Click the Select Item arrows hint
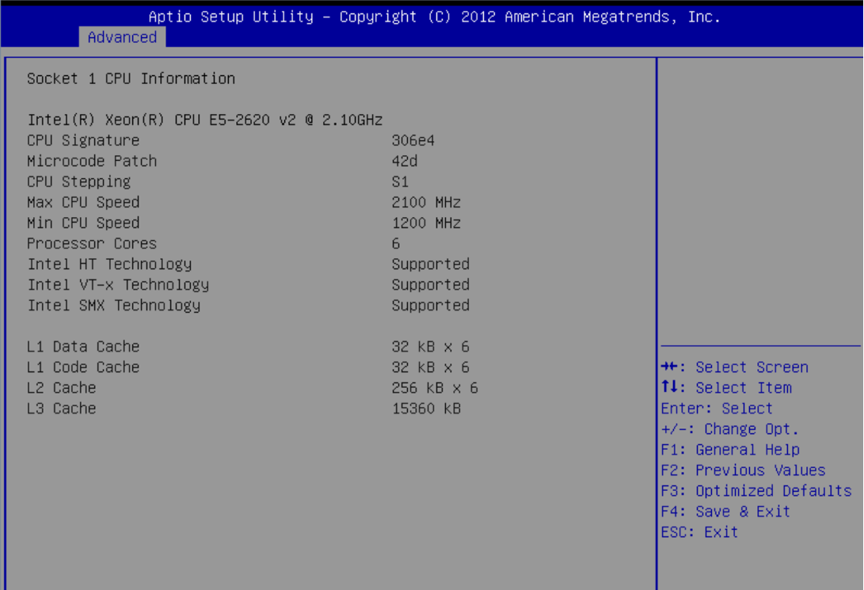Image resolution: width=864 pixels, height=590 pixels. [726, 388]
